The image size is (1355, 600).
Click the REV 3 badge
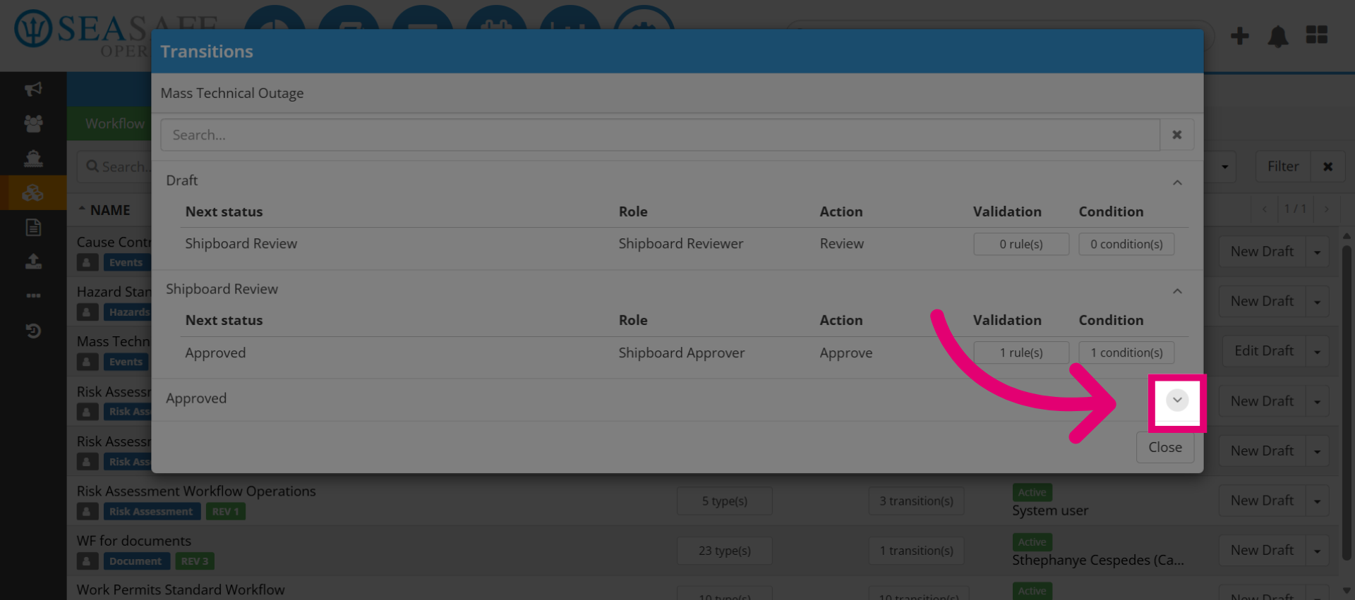pyautogui.click(x=195, y=561)
